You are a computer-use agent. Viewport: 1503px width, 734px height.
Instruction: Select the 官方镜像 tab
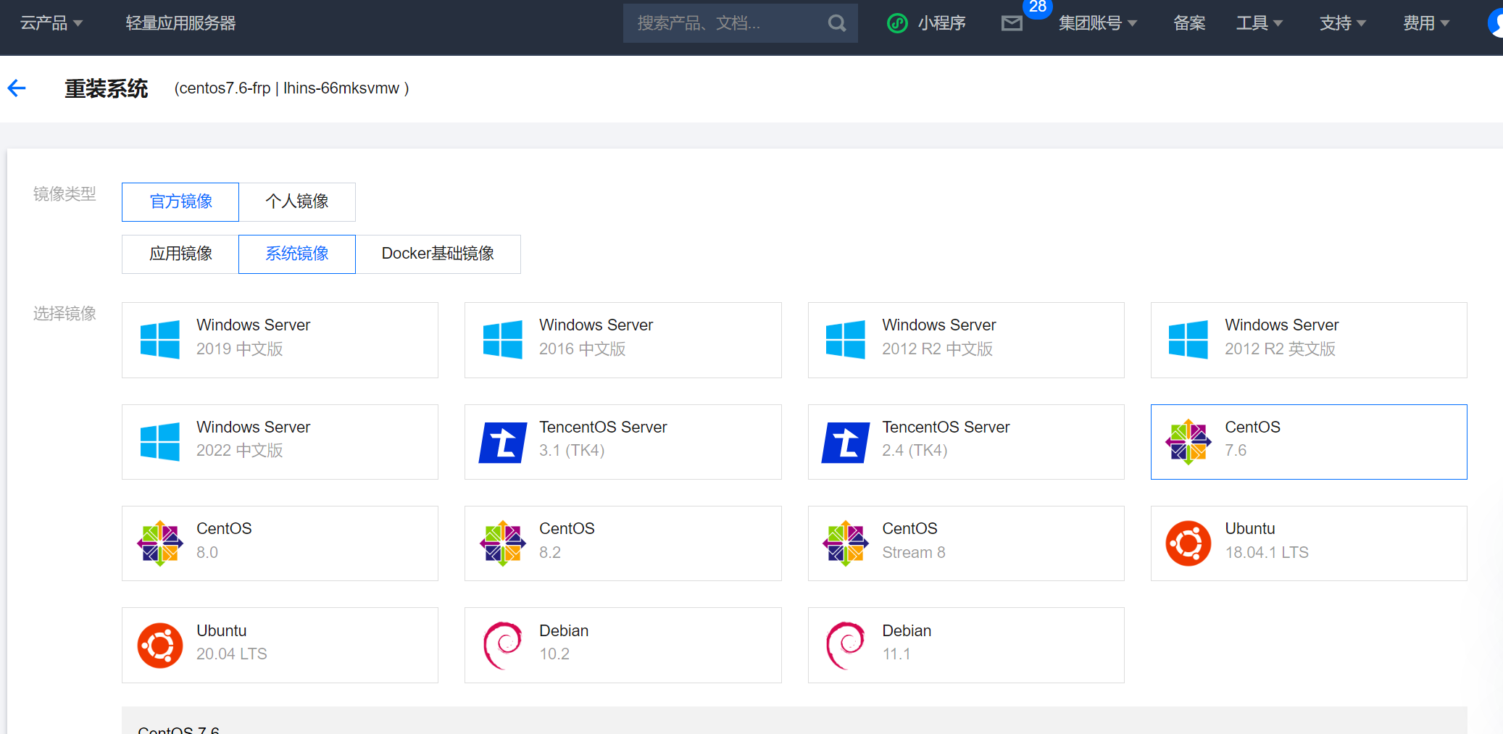(180, 201)
